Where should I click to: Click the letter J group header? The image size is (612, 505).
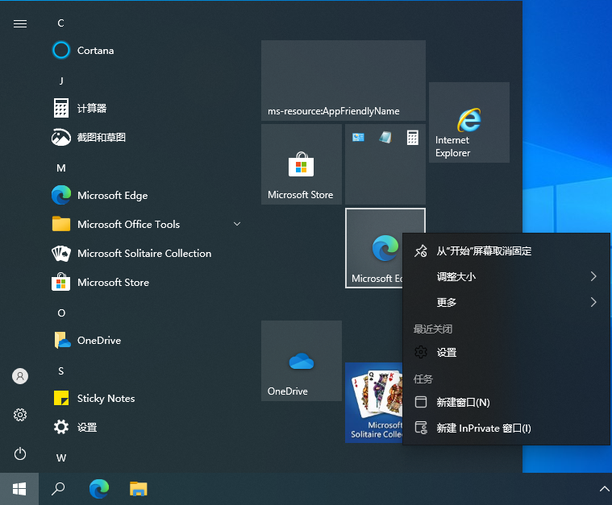(61, 81)
